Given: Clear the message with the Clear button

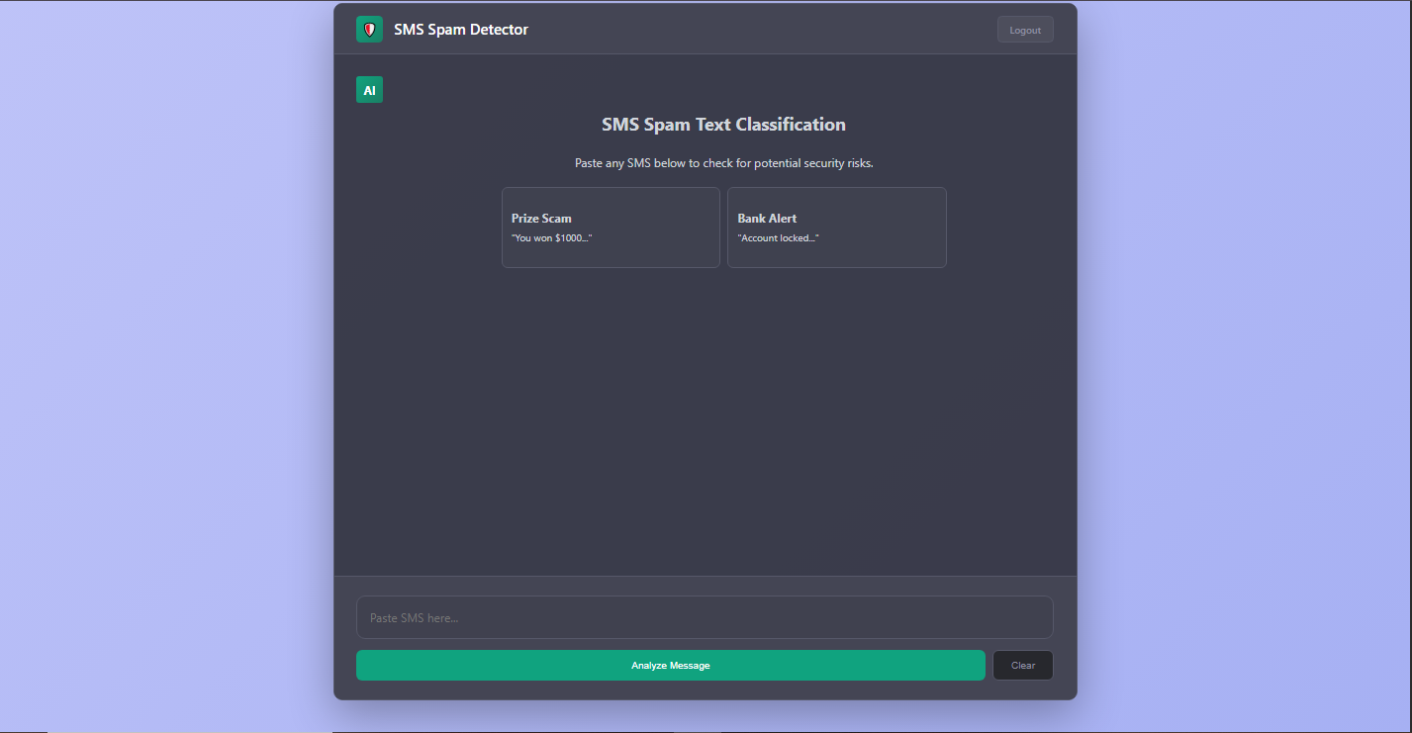Looking at the screenshot, I should (x=1023, y=665).
